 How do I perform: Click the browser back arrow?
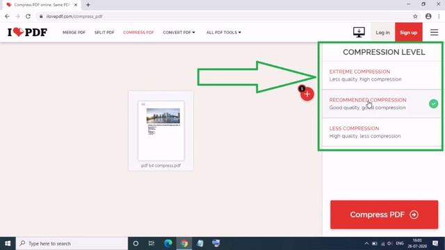pos(7,17)
